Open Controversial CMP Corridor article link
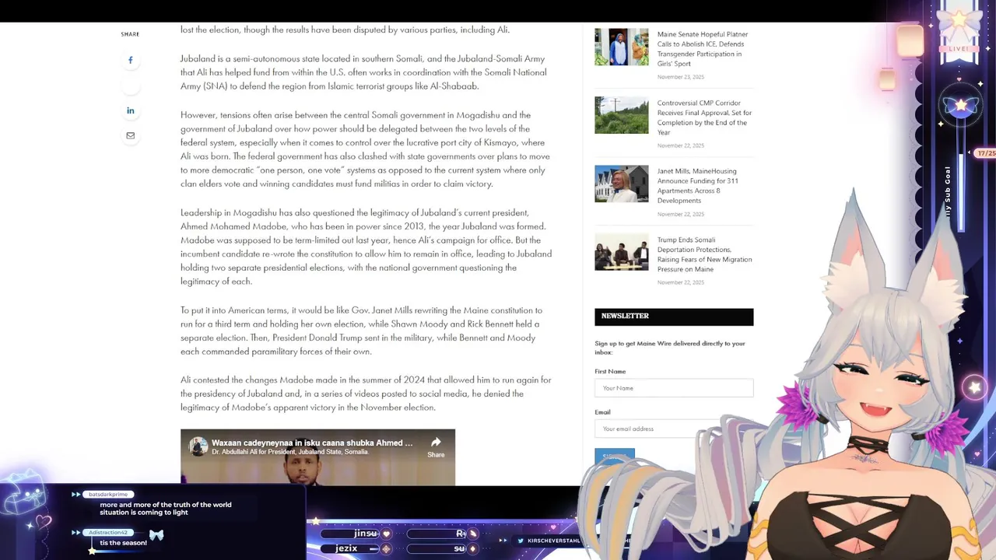Viewport: 996px width, 560px height. [704, 117]
